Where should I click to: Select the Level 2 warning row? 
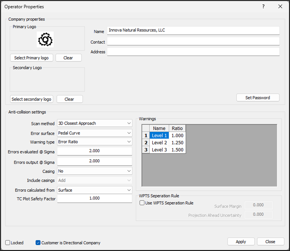click(159, 143)
